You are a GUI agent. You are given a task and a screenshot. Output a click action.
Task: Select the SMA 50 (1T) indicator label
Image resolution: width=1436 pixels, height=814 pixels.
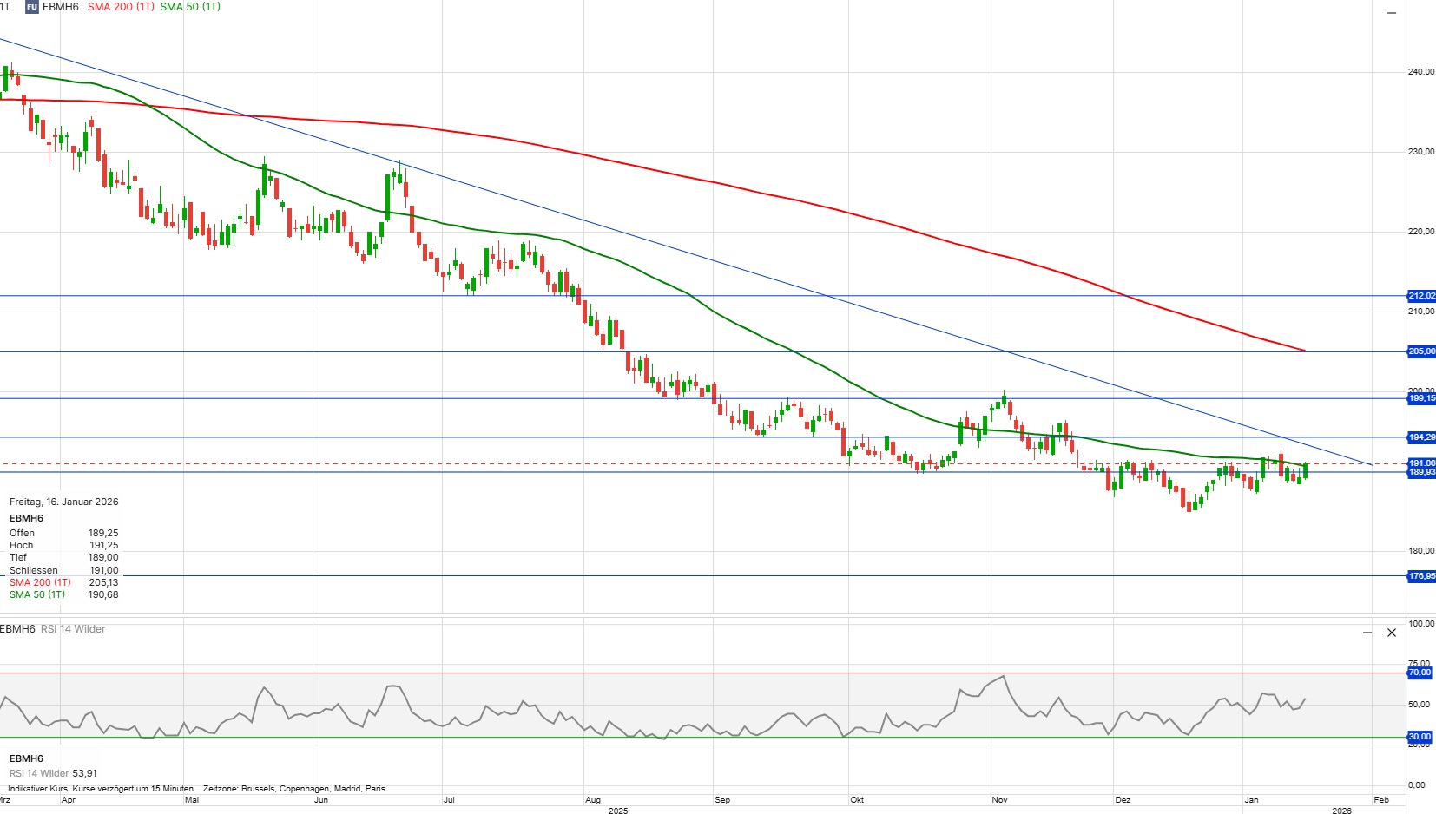tap(190, 7)
